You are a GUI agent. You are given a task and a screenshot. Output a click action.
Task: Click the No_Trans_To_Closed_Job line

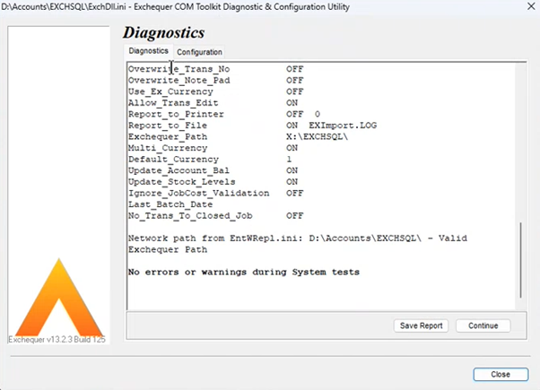pos(215,216)
